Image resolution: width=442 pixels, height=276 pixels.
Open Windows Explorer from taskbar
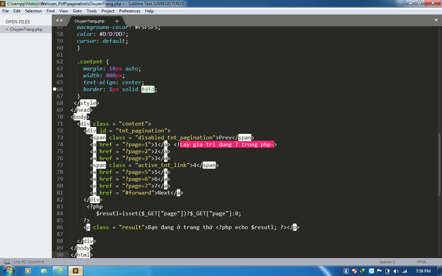(44, 271)
